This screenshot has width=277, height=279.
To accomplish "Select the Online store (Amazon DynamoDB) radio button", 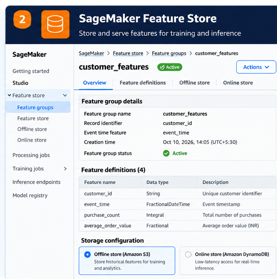I will click(188, 254).
